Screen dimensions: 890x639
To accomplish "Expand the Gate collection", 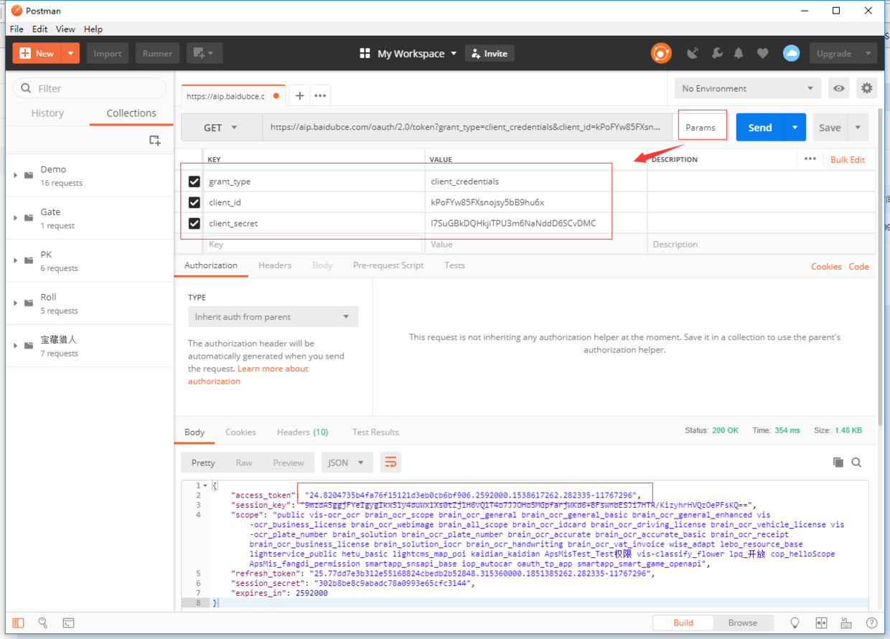I will tap(16, 217).
